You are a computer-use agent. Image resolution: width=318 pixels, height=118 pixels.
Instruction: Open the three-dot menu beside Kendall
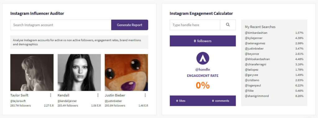tap(98, 95)
